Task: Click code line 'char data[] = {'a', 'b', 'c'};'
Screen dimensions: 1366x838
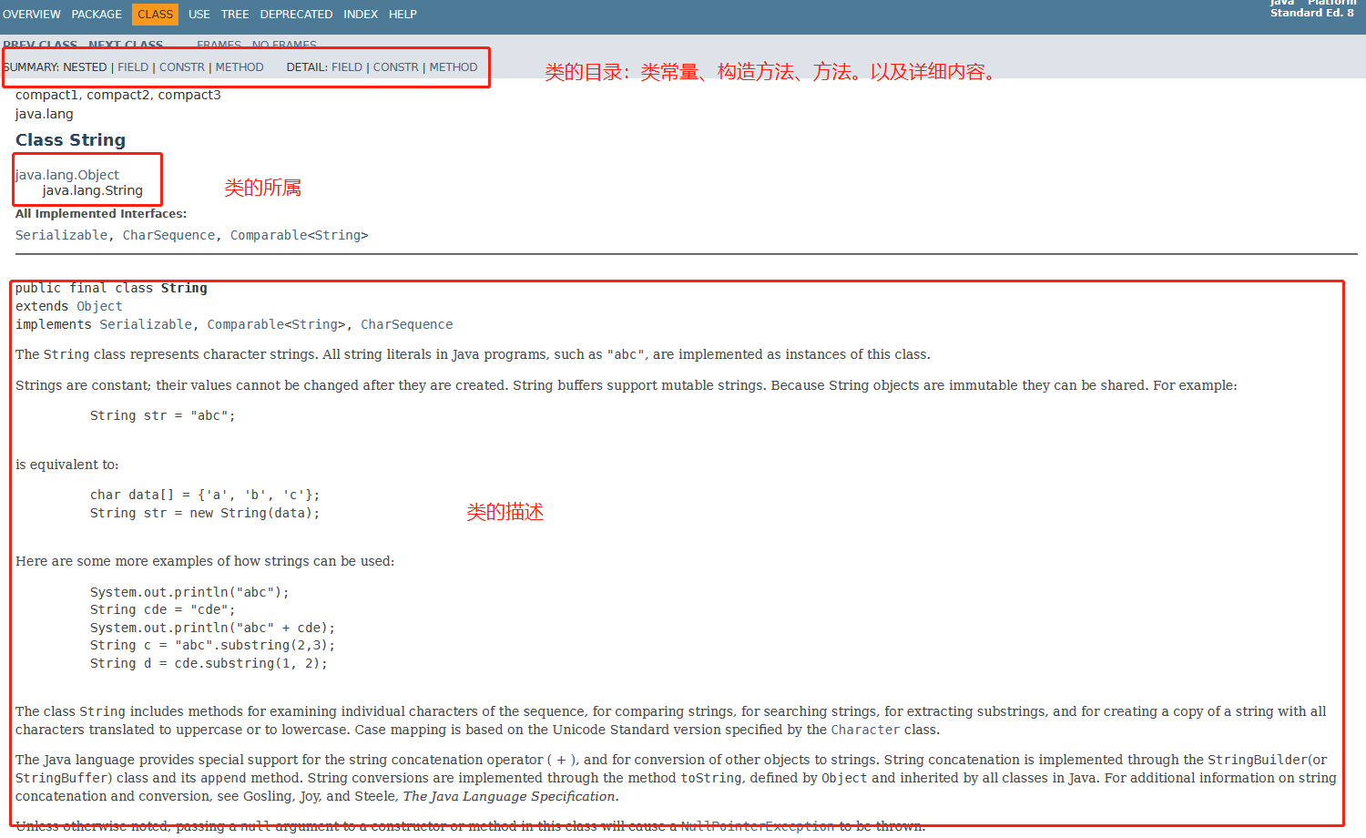Action: pyautogui.click(x=205, y=496)
